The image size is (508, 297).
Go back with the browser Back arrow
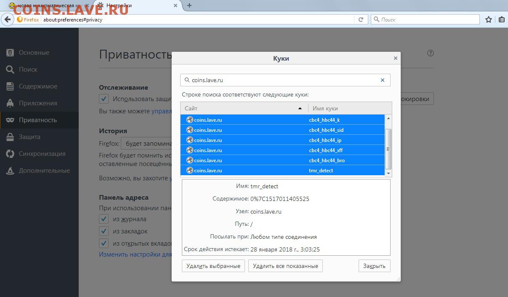pos(7,19)
